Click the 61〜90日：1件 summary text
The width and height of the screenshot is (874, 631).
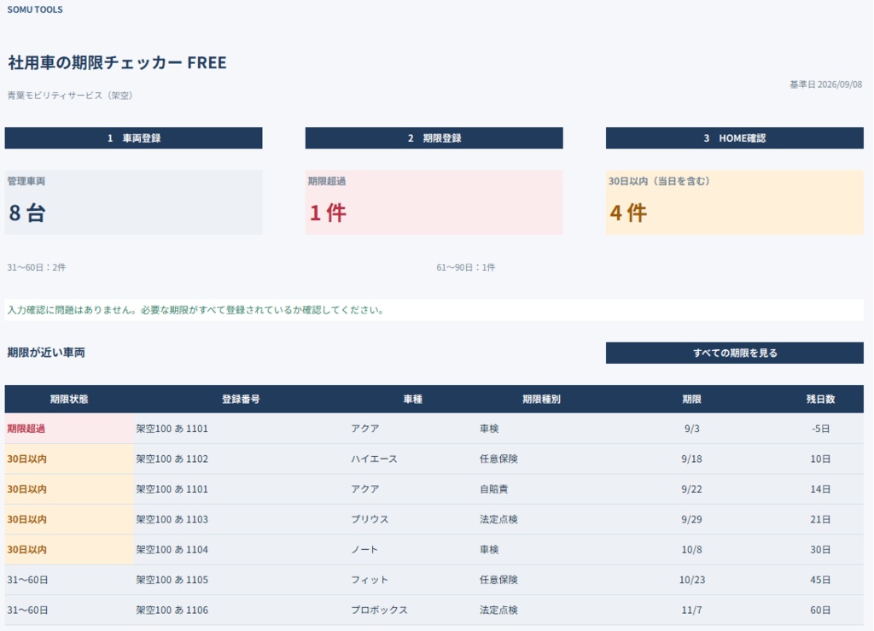(466, 267)
